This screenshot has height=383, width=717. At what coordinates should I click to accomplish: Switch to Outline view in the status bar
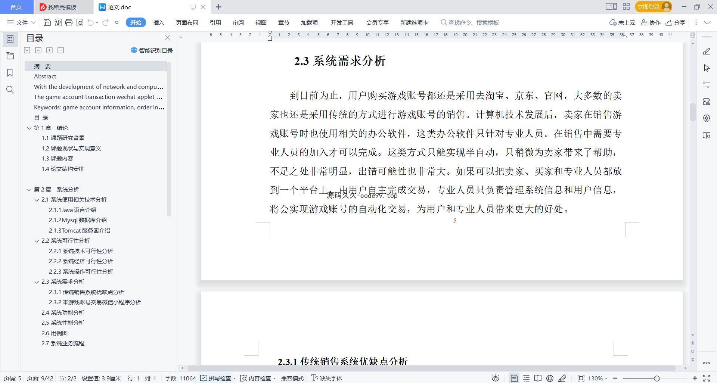(526, 378)
